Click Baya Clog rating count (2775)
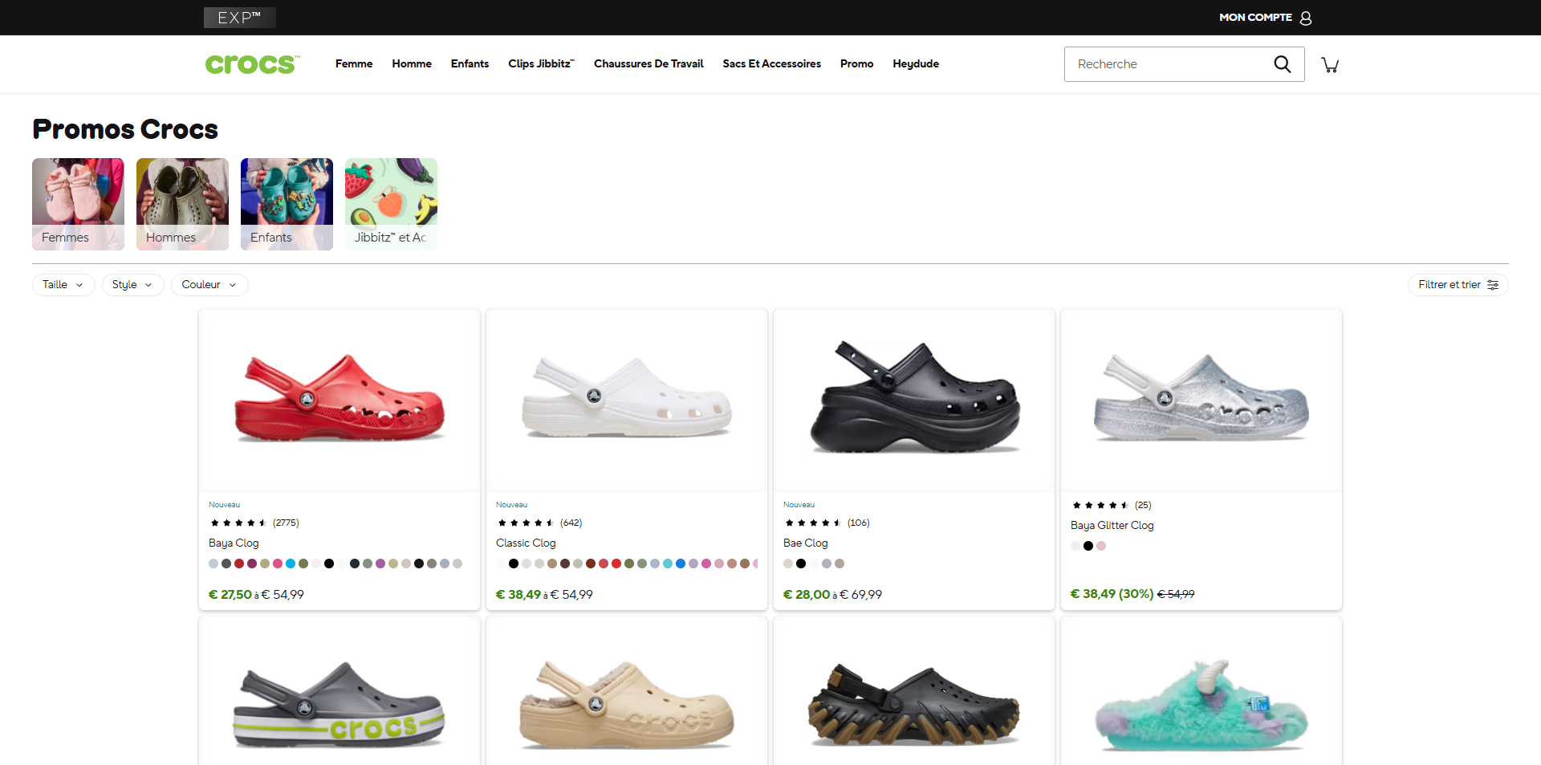Image resolution: width=1541 pixels, height=765 pixels. 286,523
